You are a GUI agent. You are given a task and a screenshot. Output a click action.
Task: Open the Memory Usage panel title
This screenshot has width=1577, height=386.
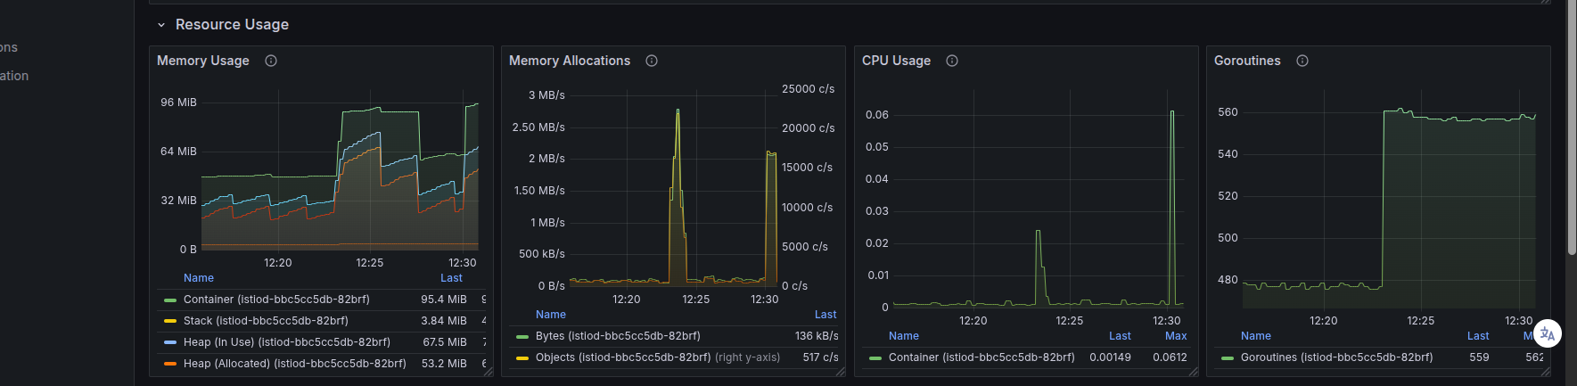click(x=203, y=61)
